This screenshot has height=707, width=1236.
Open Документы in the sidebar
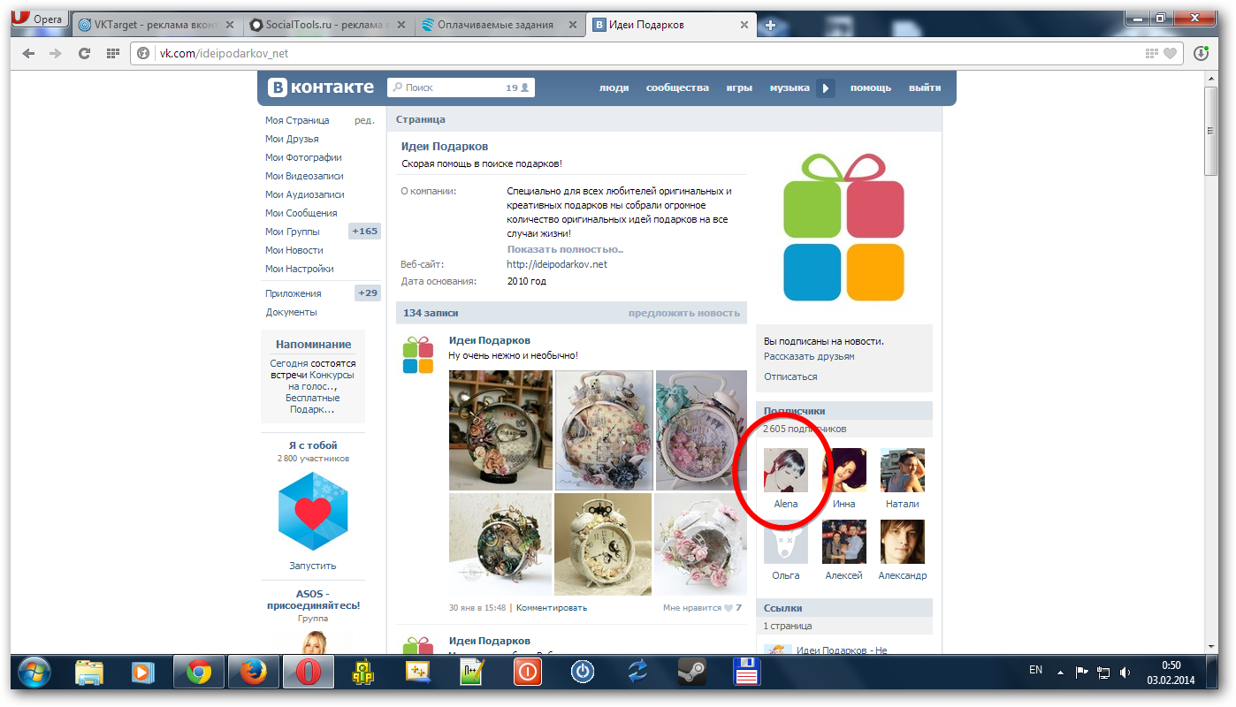[292, 312]
